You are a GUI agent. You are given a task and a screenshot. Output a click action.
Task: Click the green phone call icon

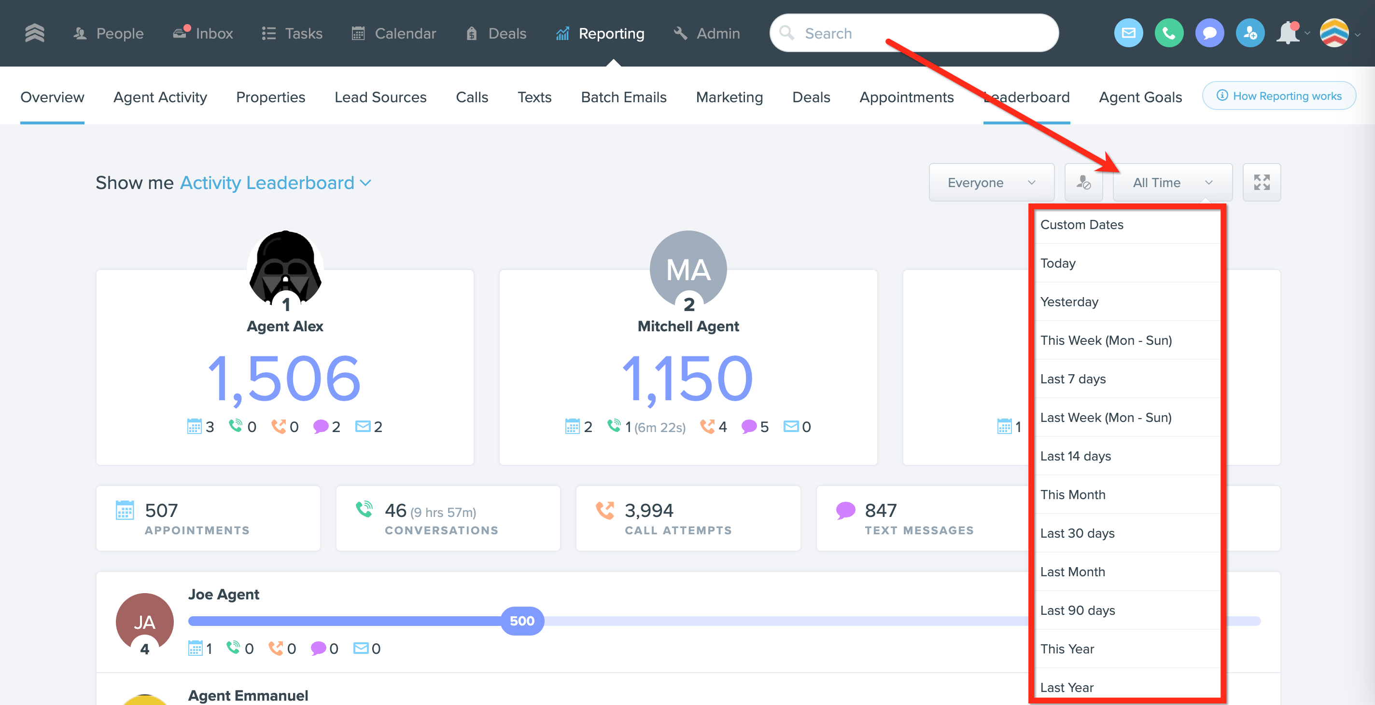[1168, 33]
